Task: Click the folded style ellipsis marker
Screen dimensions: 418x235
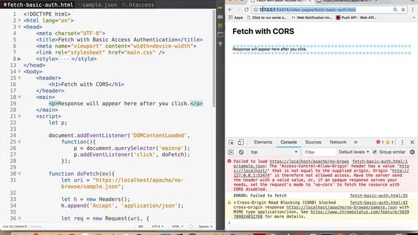Action: 65,59
